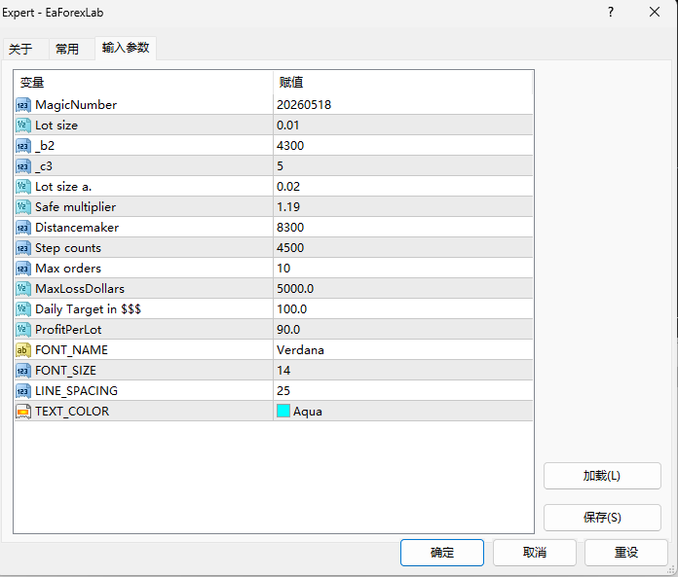Click the double-type icon beside MaxLossDollars

pyautogui.click(x=23, y=289)
